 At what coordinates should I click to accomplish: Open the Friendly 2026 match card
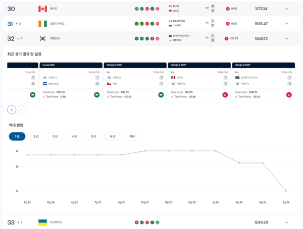tap(71, 82)
